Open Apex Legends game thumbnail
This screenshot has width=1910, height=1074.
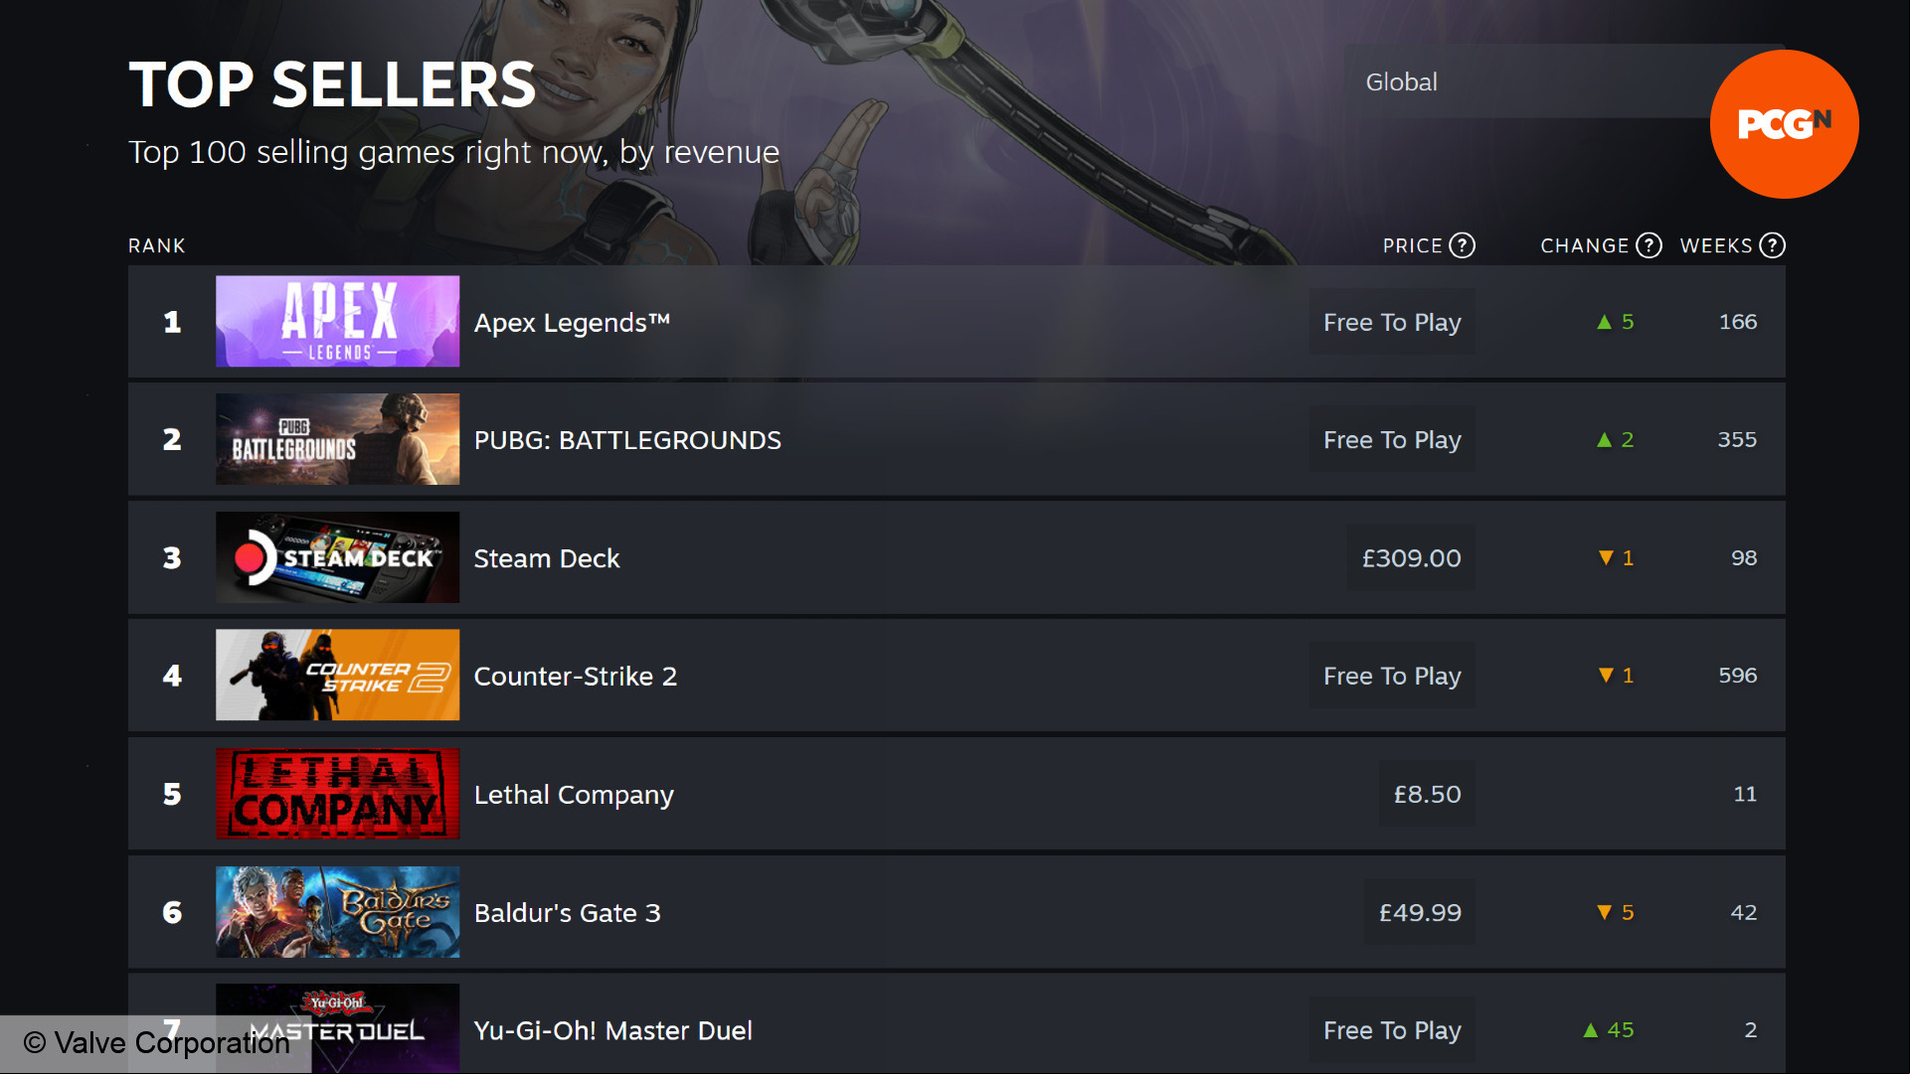[x=338, y=321]
